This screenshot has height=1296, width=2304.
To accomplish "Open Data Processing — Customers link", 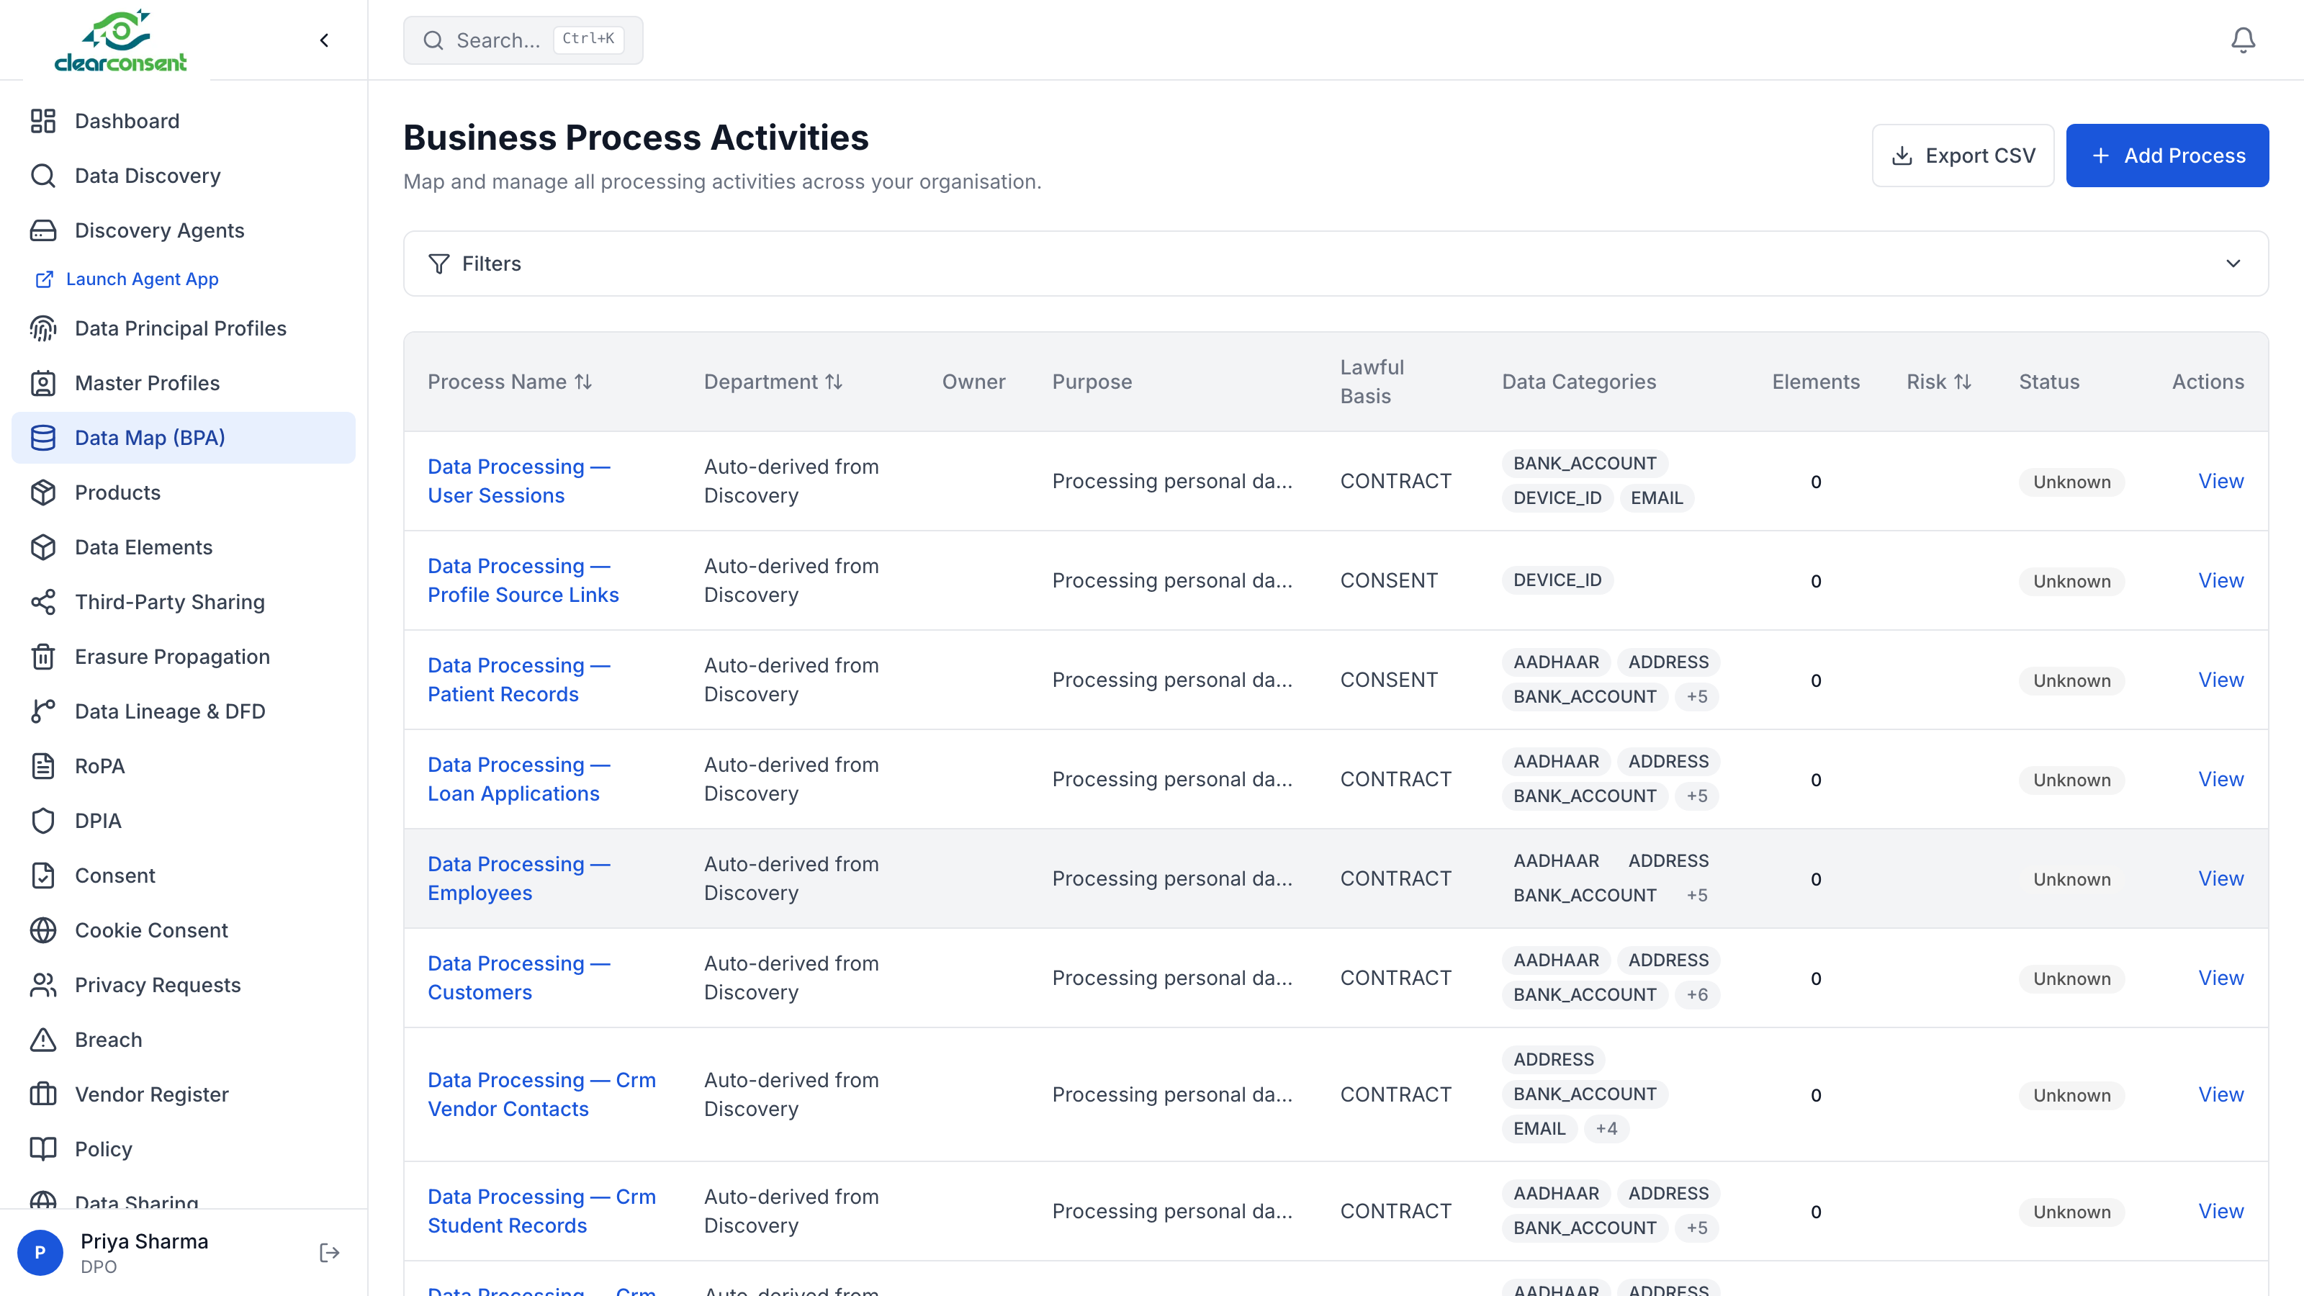I will click(x=518, y=977).
